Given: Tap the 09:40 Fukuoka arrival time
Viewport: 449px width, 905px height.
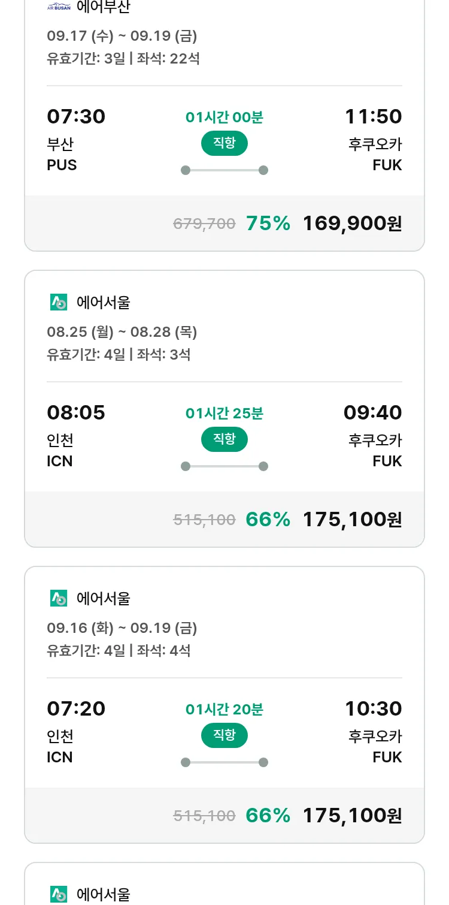Looking at the screenshot, I should click(x=372, y=412).
